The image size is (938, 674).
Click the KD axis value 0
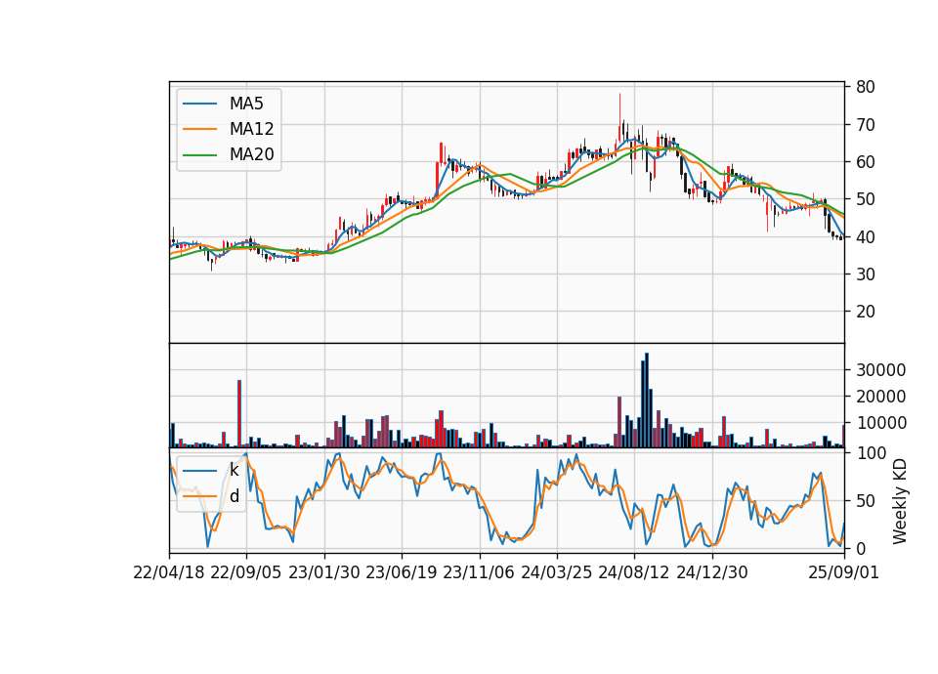pos(860,548)
